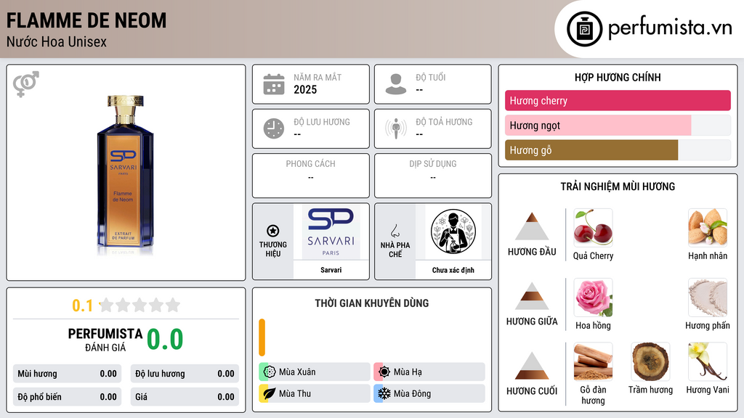Image resolution: width=744 pixels, height=418 pixels.
Task: Select the Gỗ đàn hương sandalwood image
Action: click(x=593, y=362)
